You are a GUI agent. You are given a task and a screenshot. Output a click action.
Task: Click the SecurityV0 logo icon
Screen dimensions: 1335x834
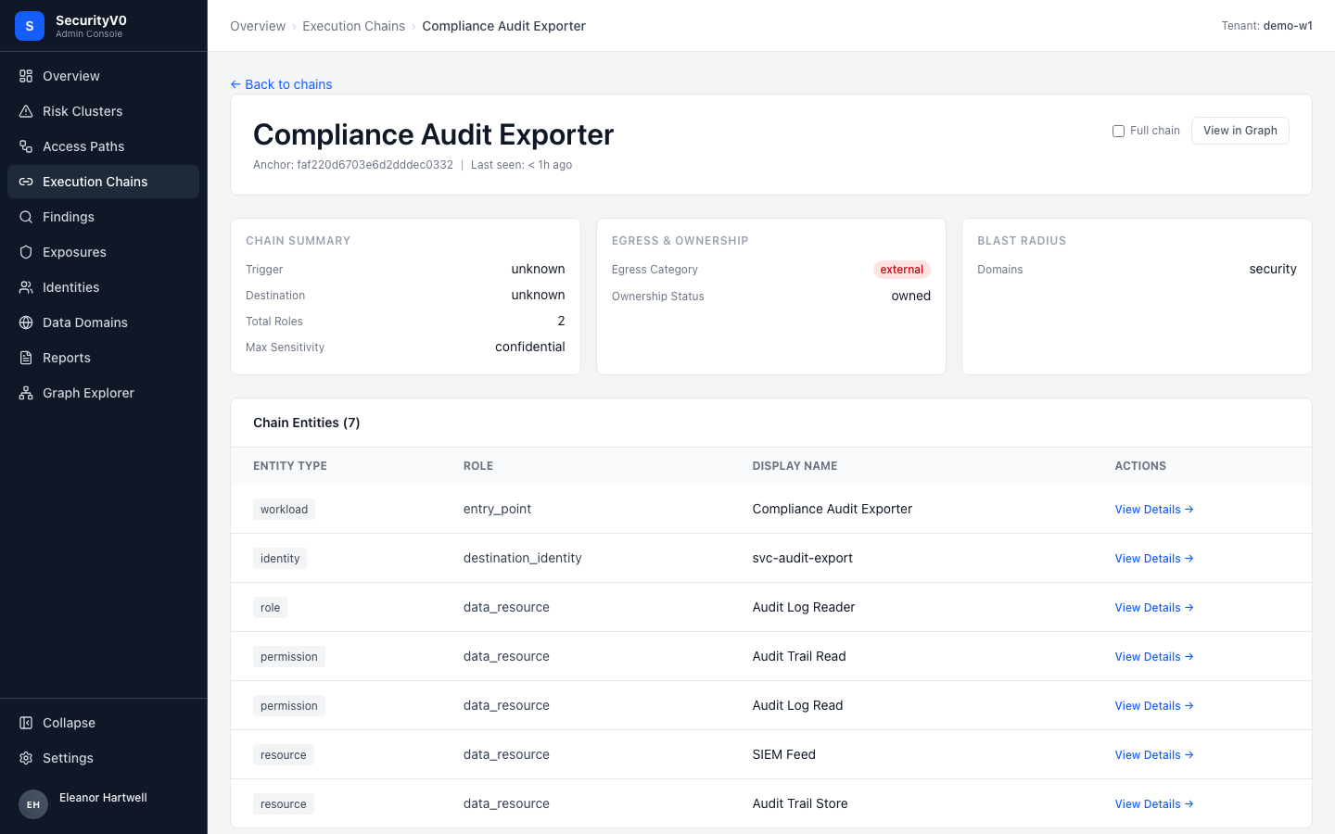click(x=30, y=26)
